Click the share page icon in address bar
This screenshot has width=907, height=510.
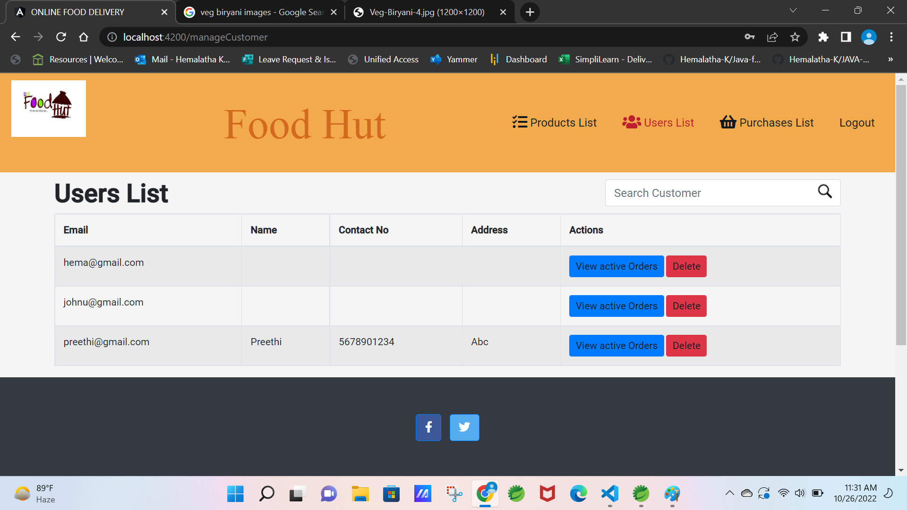coord(772,37)
